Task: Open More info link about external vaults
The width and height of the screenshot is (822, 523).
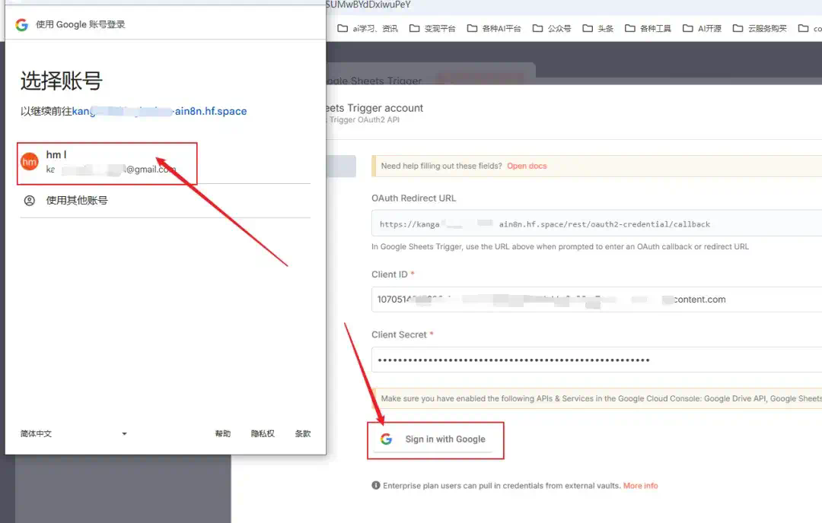Action: point(640,486)
